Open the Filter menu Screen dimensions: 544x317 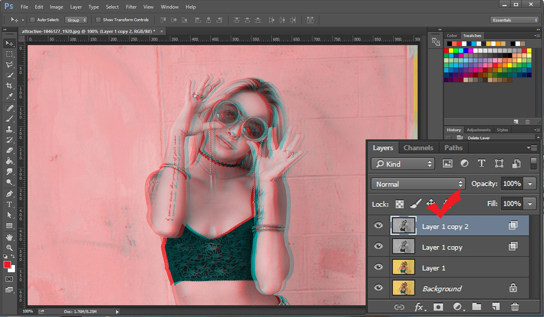point(131,7)
